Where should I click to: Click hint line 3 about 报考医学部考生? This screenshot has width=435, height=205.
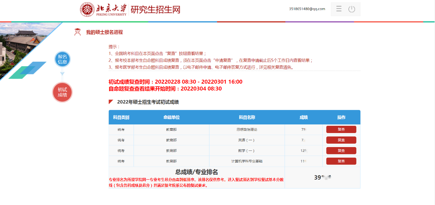tap(201, 67)
